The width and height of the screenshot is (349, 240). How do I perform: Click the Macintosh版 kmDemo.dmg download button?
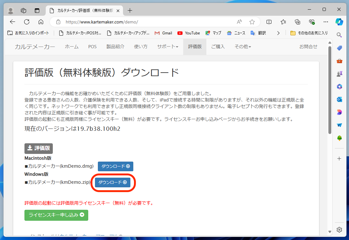(115, 166)
